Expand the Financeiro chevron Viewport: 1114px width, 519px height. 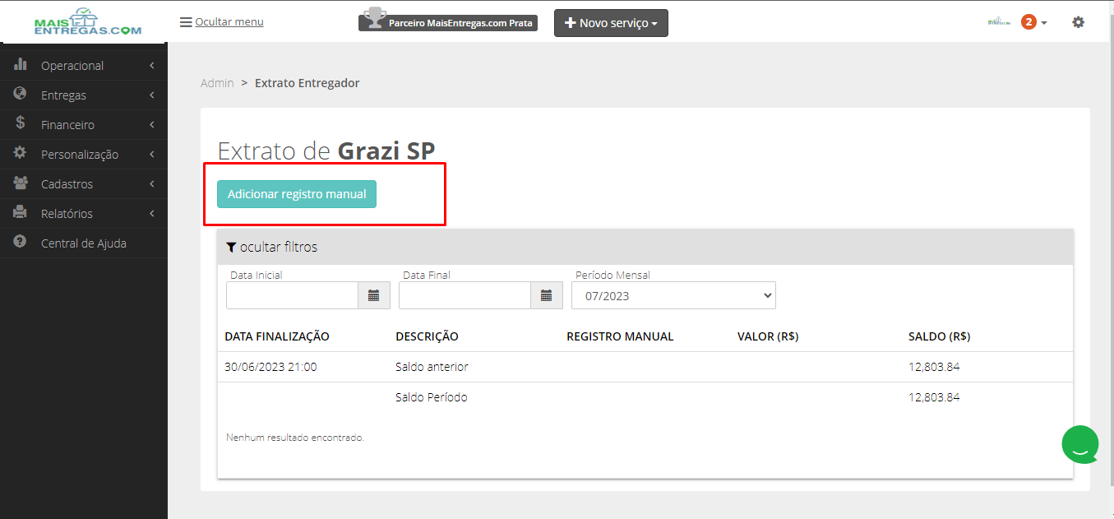pos(152,125)
